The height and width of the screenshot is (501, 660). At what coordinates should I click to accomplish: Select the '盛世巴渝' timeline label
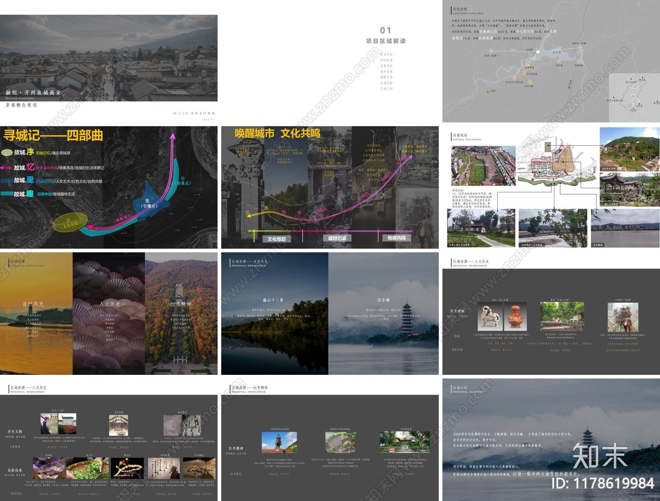337,238
